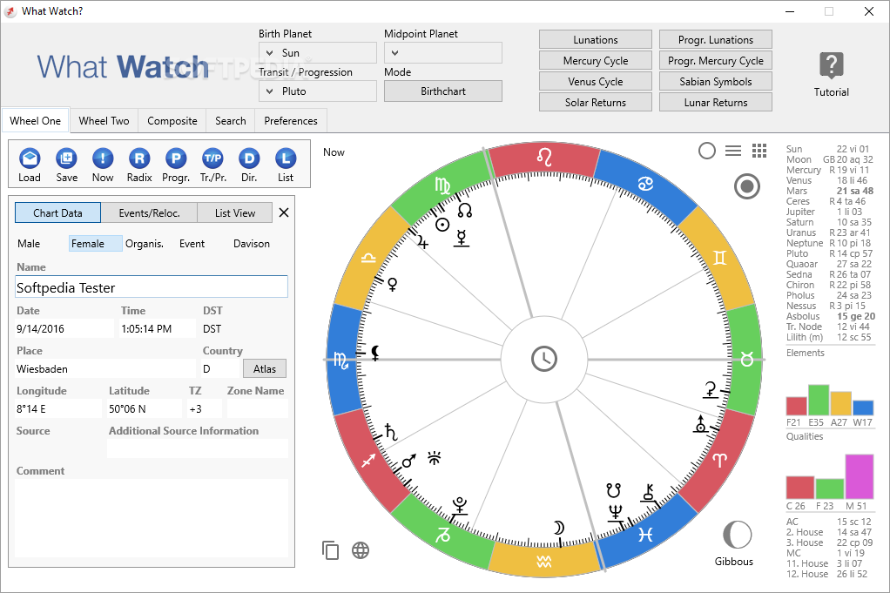Select the Dir. directions icon
The image size is (890, 593).
[249, 158]
